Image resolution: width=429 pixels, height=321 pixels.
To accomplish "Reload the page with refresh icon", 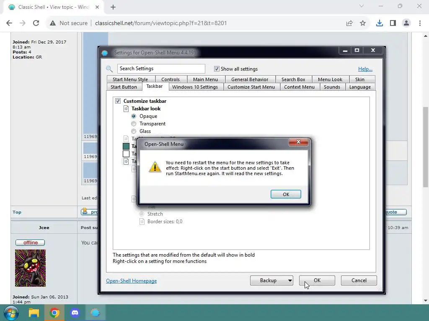I will tap(36, 23).
